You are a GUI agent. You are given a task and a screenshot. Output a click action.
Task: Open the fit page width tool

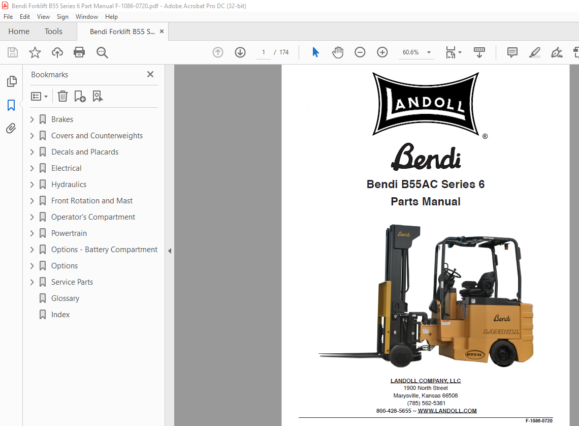point(451,52)
